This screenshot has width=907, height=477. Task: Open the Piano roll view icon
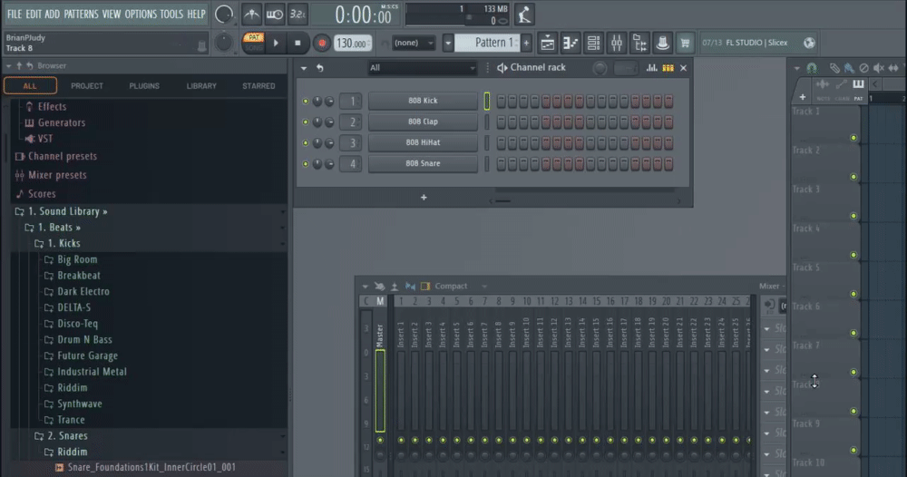click(571, 43)
